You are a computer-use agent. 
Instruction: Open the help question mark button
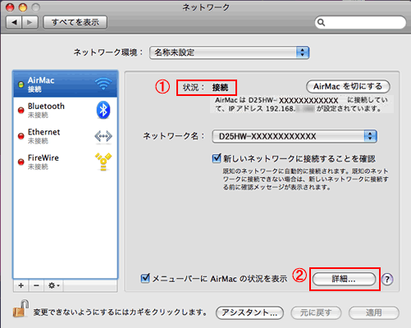coord(387,280)
